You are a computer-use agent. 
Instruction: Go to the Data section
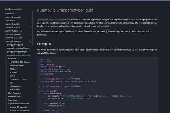tap(12, 83)
